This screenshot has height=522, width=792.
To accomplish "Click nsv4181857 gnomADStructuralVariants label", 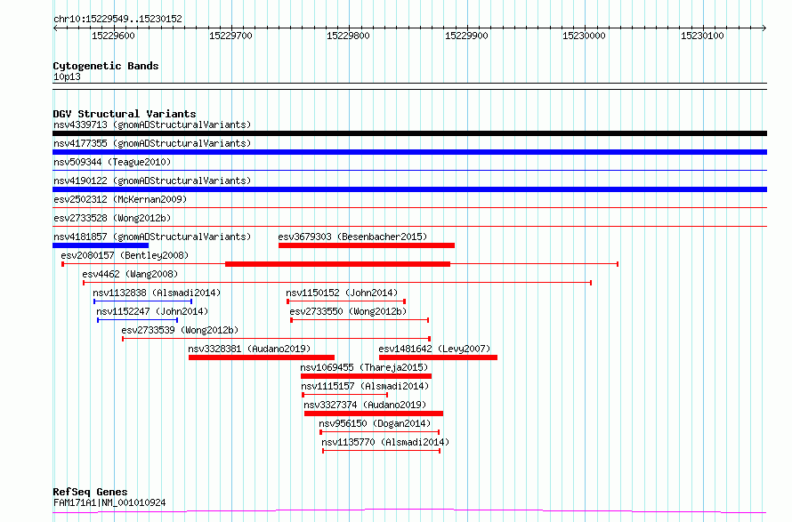I will point(152,237).
